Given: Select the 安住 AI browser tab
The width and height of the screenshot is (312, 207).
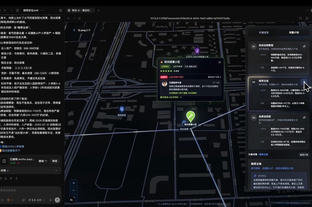Looking at the screenshot, I should point(80,10).
